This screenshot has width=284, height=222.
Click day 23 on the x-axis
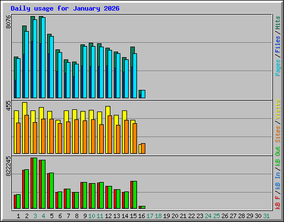tap(200, 216)
